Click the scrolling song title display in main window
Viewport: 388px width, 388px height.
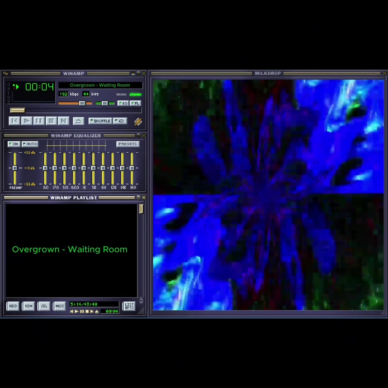(101, 85)
